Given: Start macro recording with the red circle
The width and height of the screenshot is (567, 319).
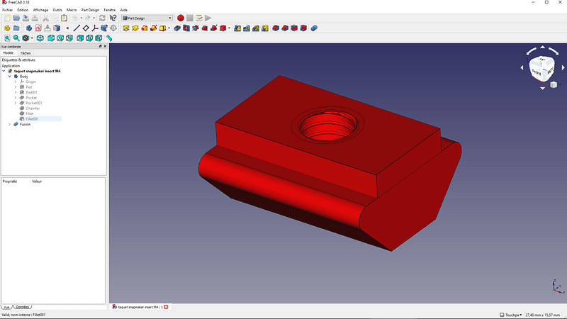Looking at the screenshot, I should [181, 18].
